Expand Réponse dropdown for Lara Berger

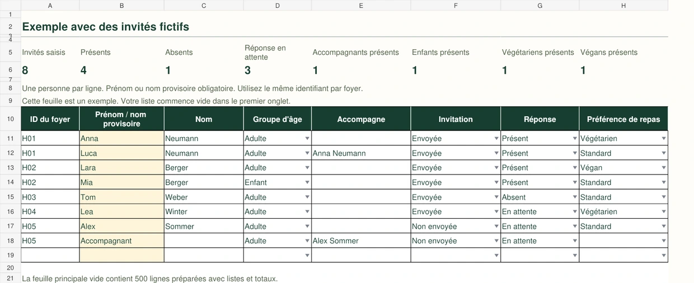pyautogui.click(x=575, y=168)
